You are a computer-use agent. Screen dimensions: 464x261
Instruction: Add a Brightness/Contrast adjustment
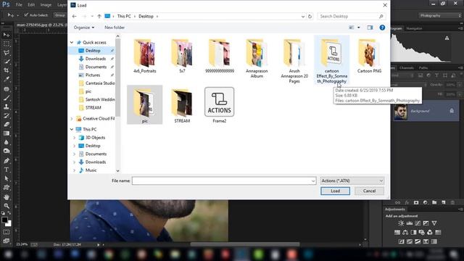point(401,223)
